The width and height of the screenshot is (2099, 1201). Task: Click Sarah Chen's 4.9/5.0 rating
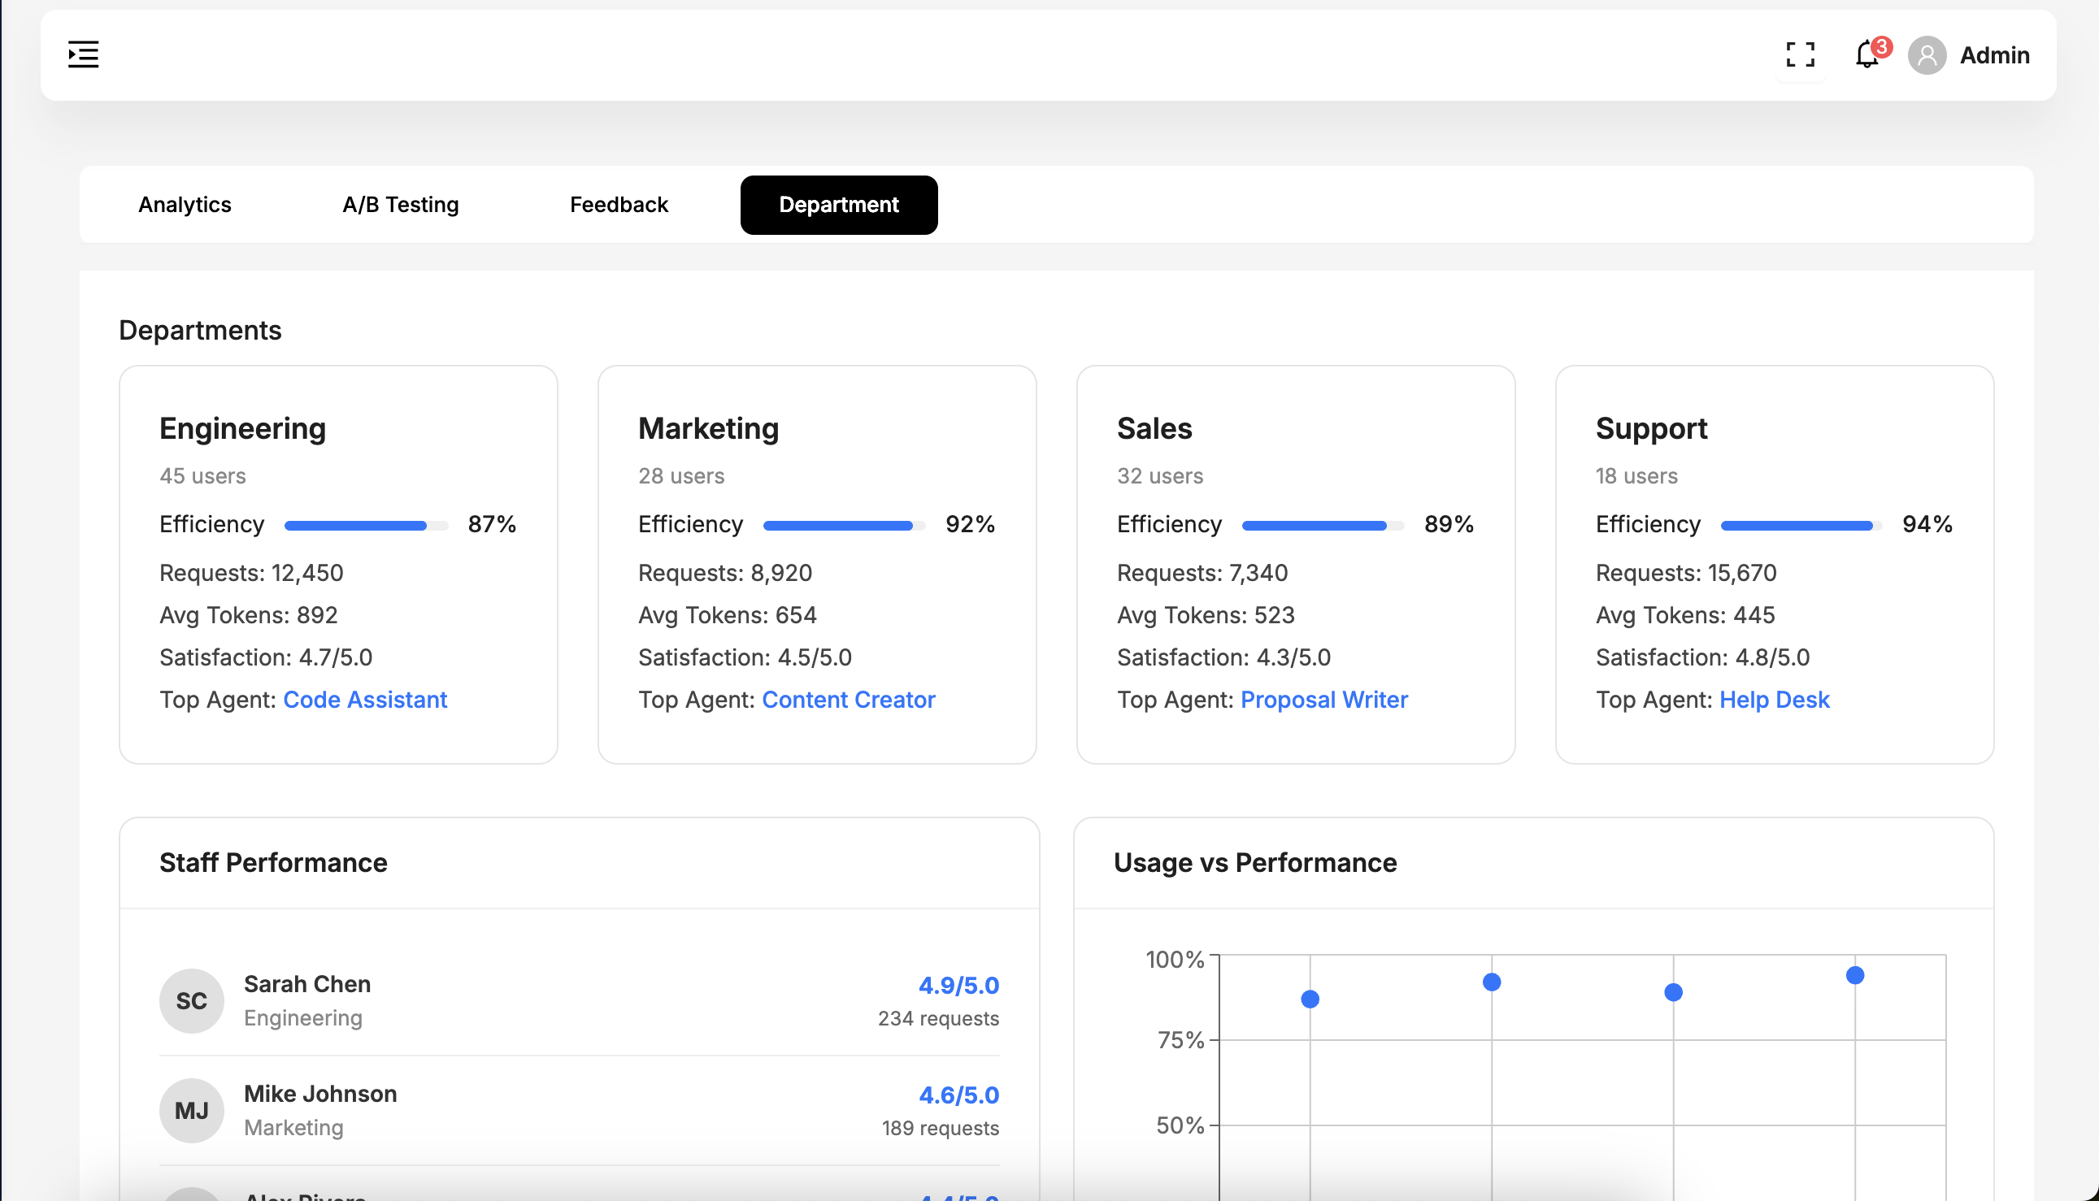click(958, 985)
